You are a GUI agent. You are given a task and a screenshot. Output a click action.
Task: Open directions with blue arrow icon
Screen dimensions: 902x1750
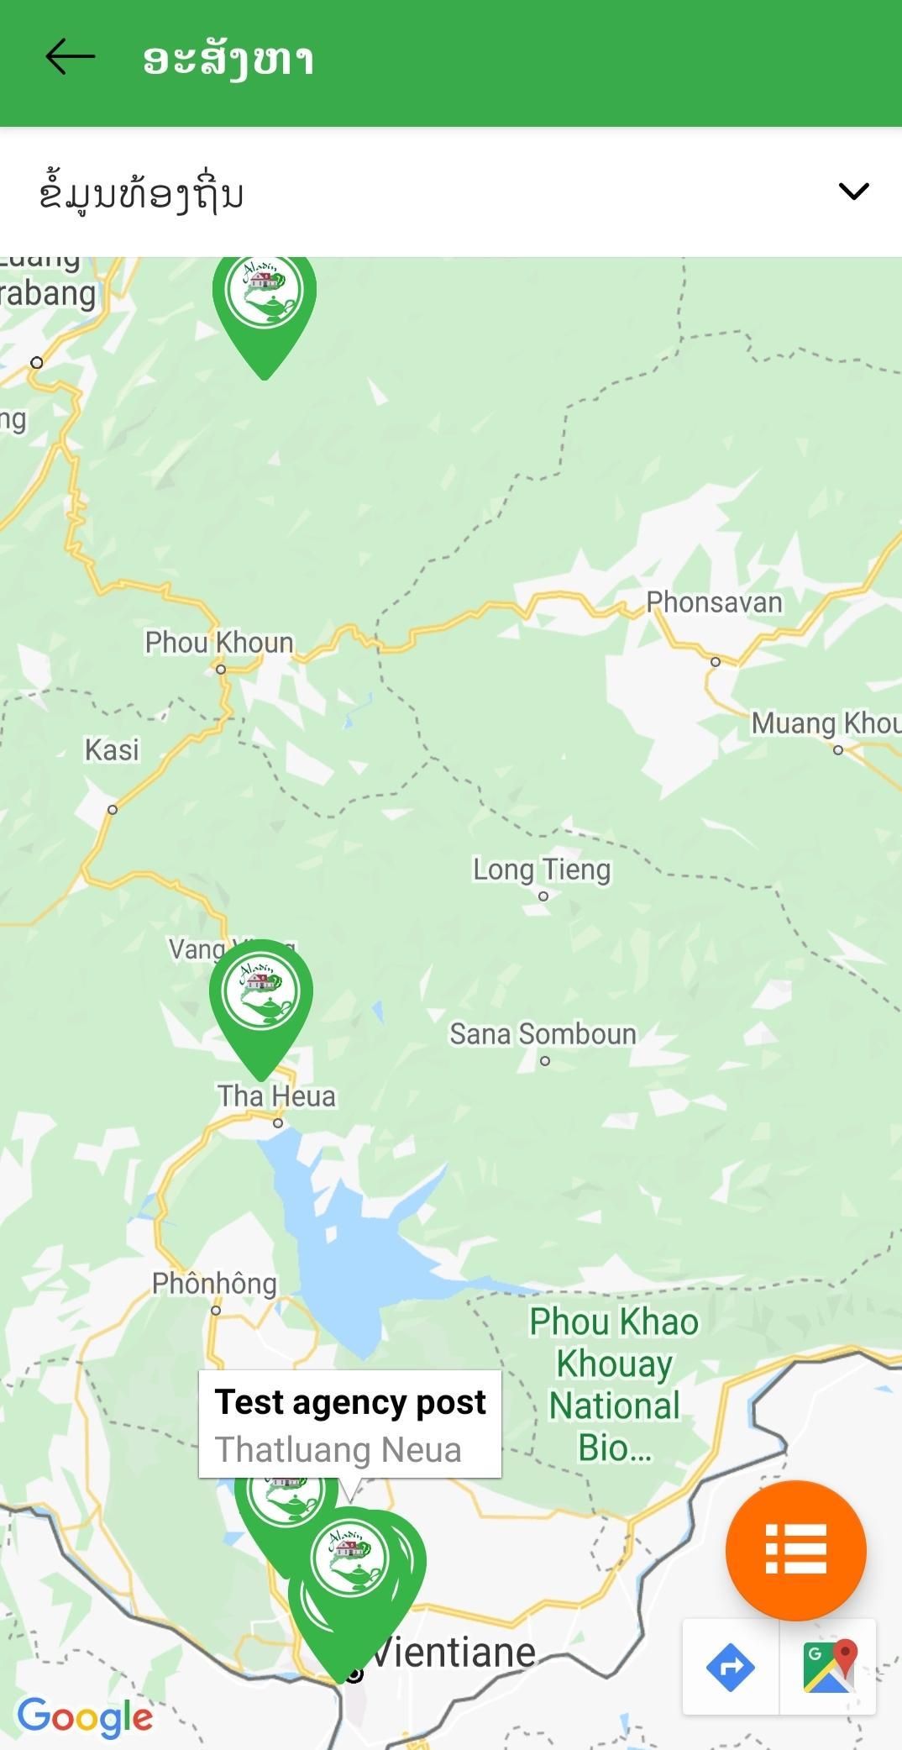[x=731, y=1666]
